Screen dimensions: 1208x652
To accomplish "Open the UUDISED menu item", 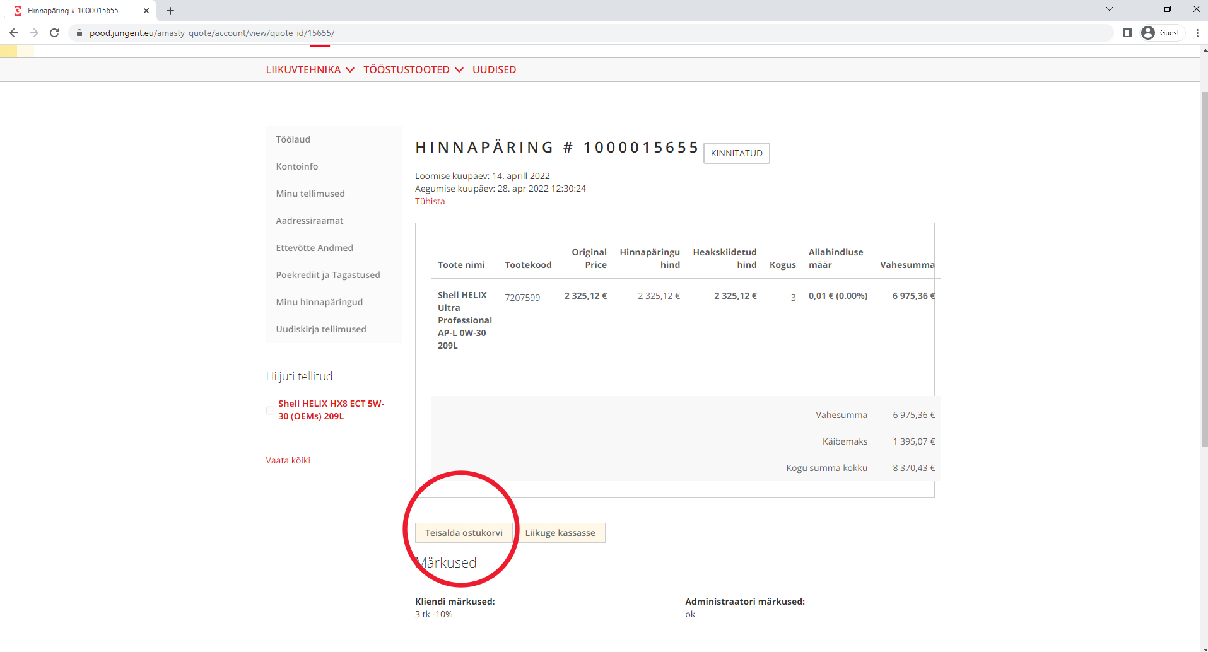I will pos(494,69).
